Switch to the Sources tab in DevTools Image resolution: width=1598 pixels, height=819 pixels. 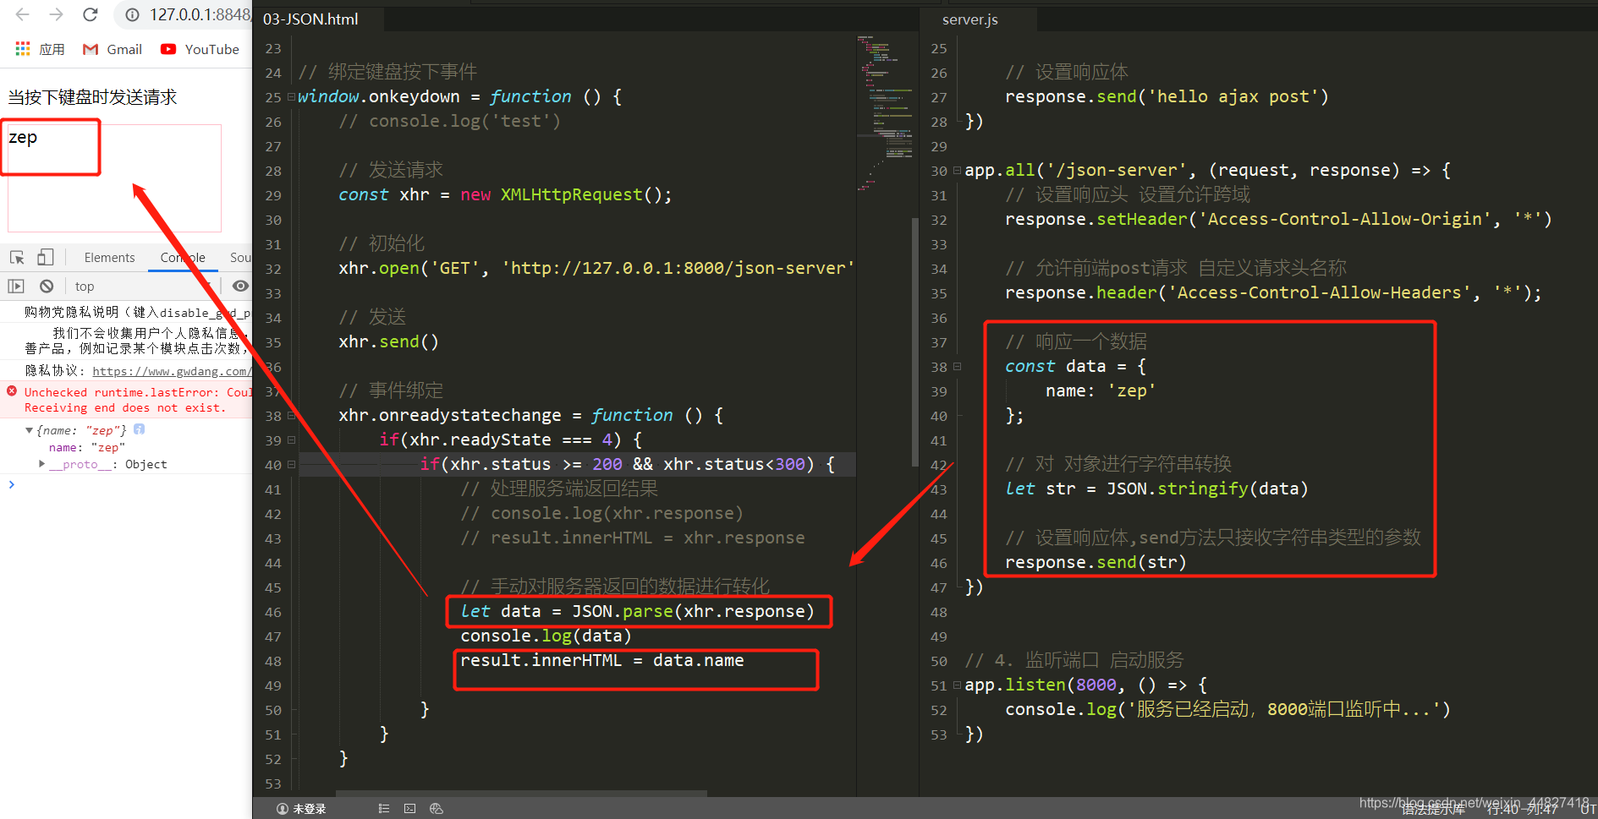pos(240,258)
